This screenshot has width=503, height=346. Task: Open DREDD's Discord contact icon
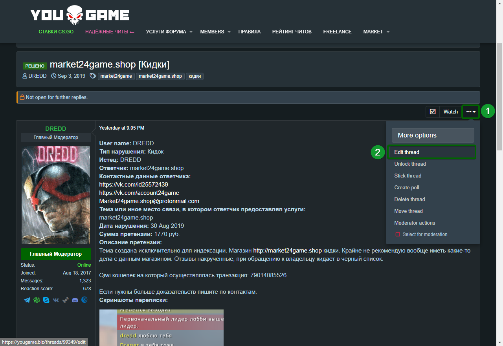pyautogui.click(x=75, y=300)
